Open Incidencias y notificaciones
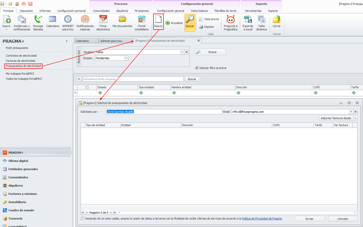This screenshot has height=227, width=363. coord(22,23)
